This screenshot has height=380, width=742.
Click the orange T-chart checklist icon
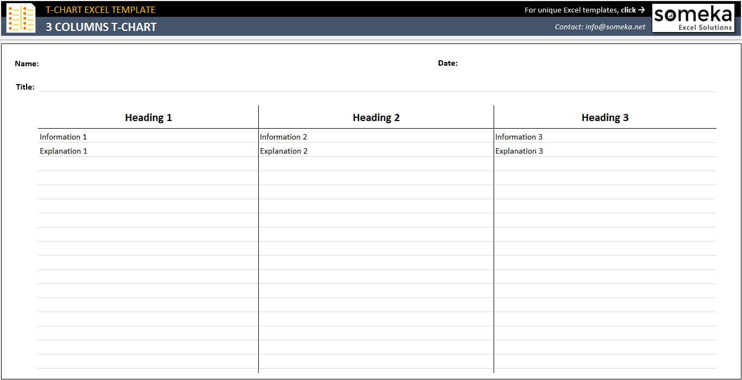20,18
